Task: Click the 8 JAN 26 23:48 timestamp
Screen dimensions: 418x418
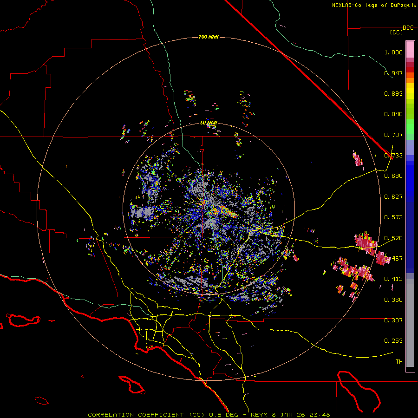Action: coord(301,415)
